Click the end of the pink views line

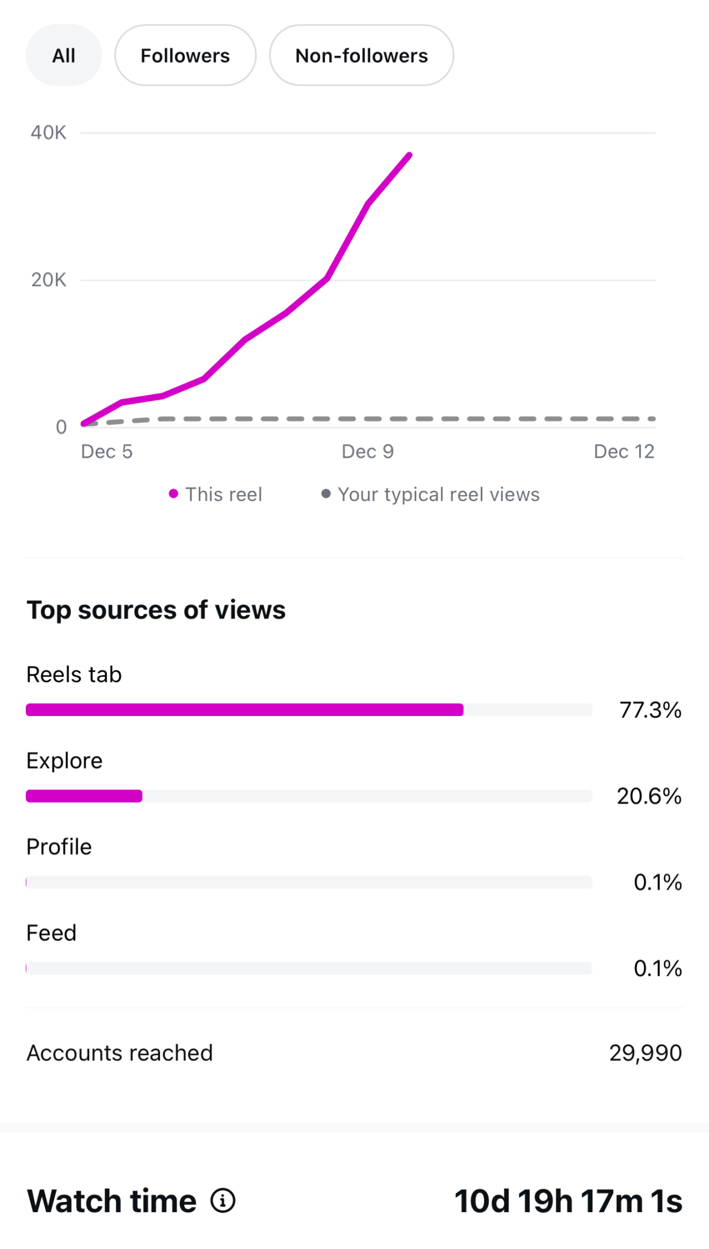pos(409,155)
